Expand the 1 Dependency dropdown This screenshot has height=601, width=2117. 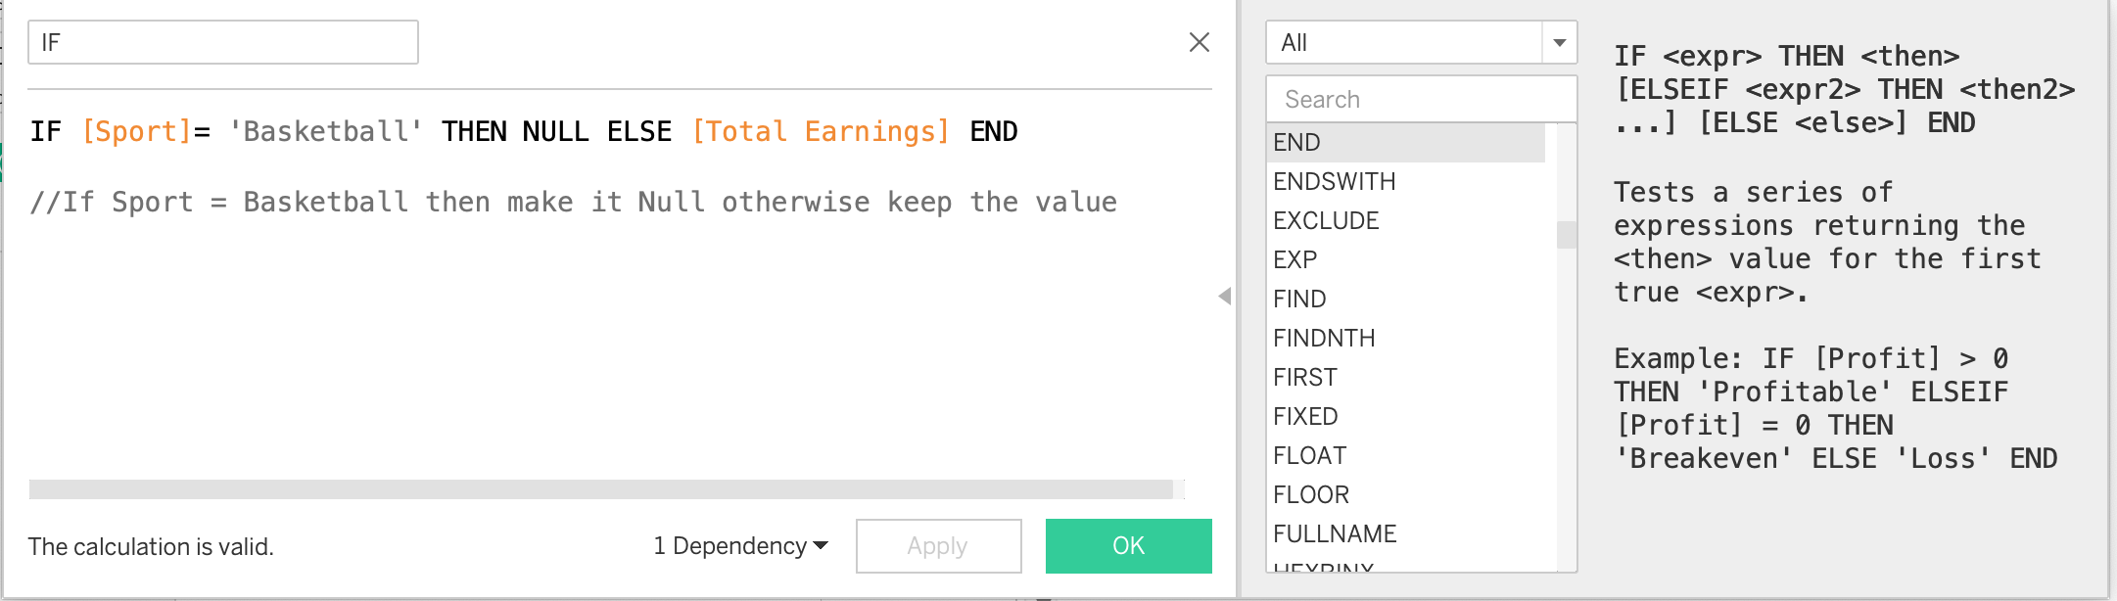pos(740,546)
